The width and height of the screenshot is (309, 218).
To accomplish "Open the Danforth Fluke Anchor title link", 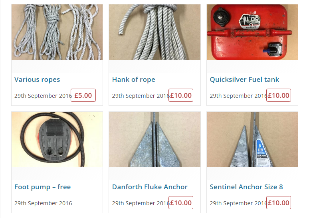I will pyautogui.click(x=150, y=187).
